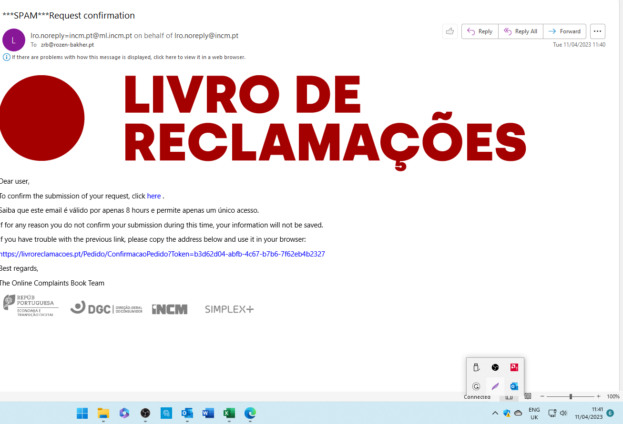Image resolution: width=623 pixels, height=424 pixels.
Task: Open Outlook from the tray overflow popup
Action: [x=514, y=386]
